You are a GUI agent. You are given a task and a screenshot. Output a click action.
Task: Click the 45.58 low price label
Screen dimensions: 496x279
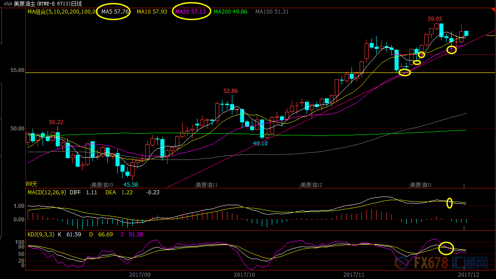click(131, 184)
